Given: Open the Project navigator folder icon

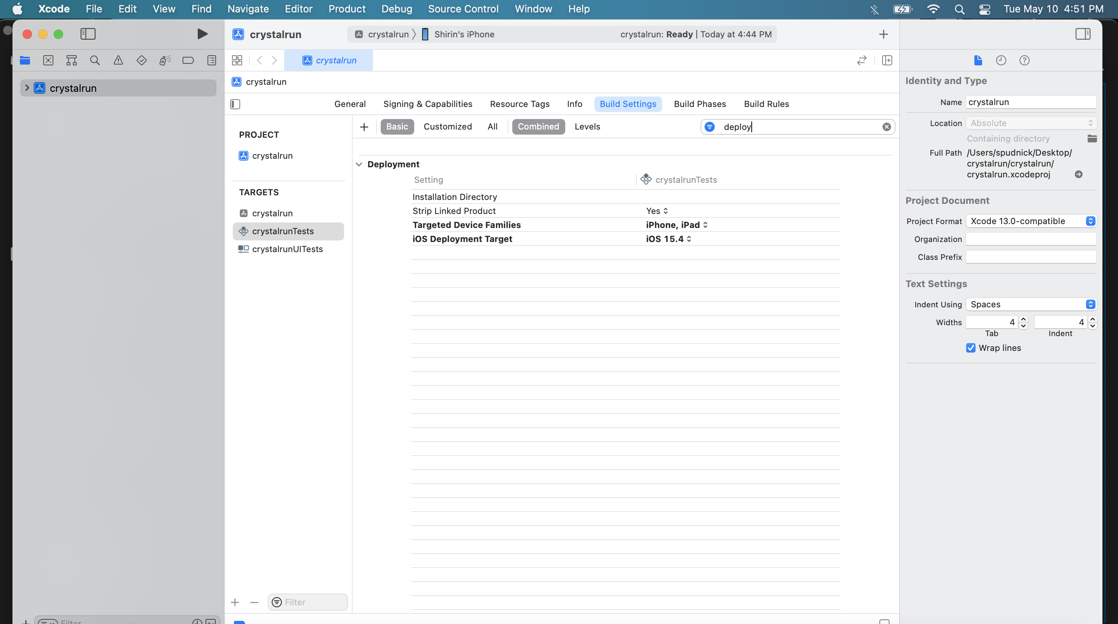Looking at the screenshot, I should pyautogui.click(x=25, y=60).
